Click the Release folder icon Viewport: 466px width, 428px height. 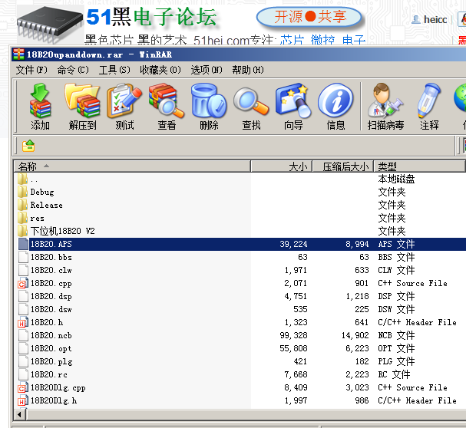click(22, 205)
